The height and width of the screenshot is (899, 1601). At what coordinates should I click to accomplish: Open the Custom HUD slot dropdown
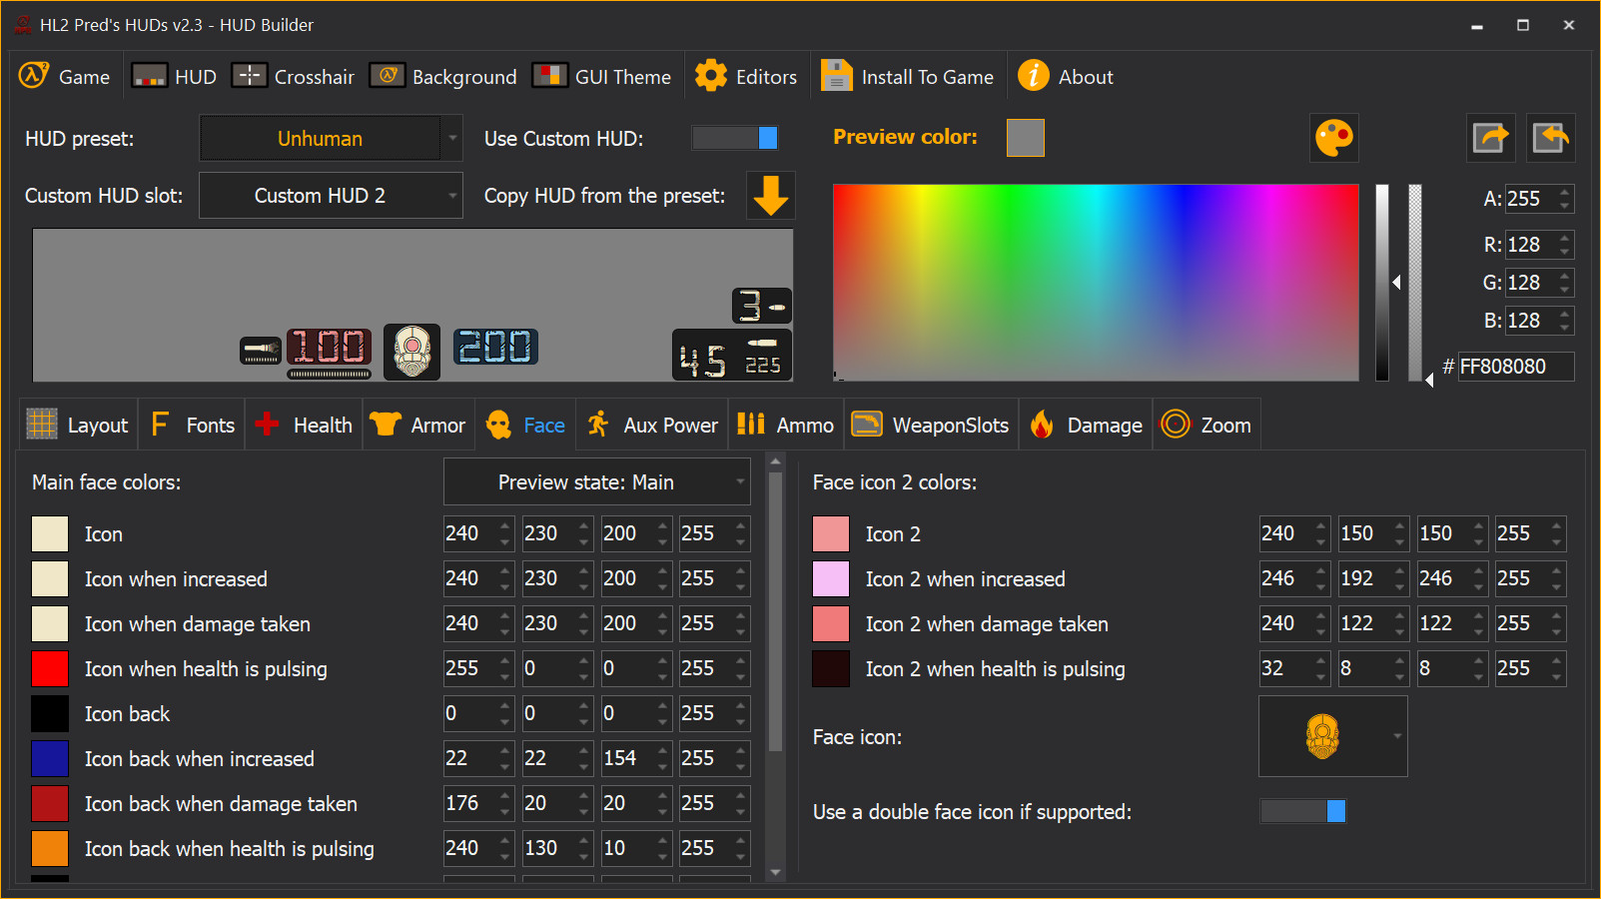click(330, 195)
